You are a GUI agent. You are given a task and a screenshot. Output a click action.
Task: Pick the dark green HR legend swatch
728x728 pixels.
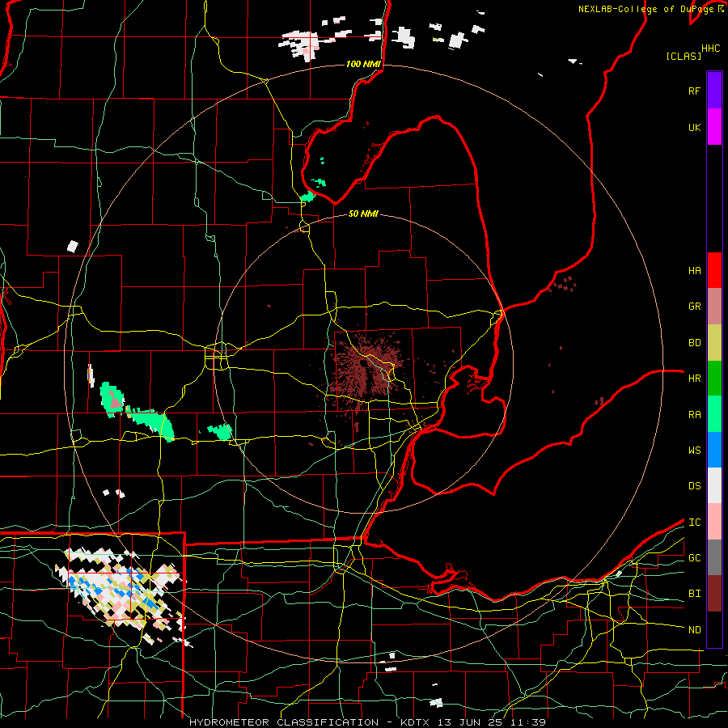(x=714, y=379)
